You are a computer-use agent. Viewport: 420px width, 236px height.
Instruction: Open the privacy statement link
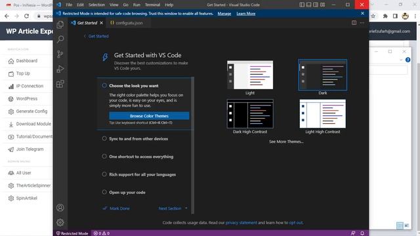coord(241,223)
